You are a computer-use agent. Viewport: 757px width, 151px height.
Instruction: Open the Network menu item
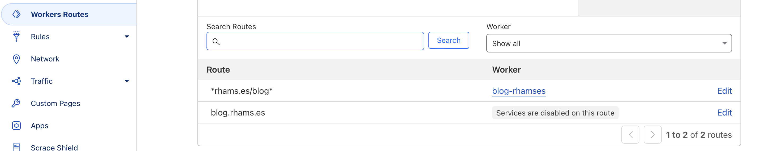45,59
